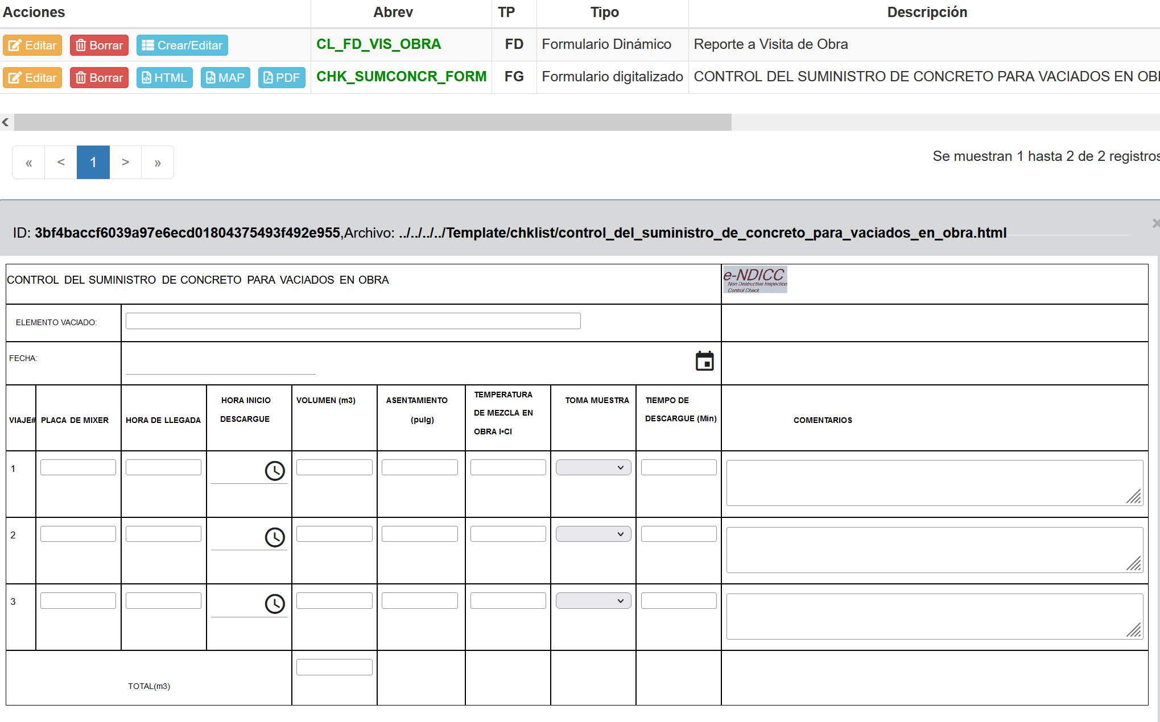Go to the last page with »
Screen dimensions: 1160x722
(158, 163)
